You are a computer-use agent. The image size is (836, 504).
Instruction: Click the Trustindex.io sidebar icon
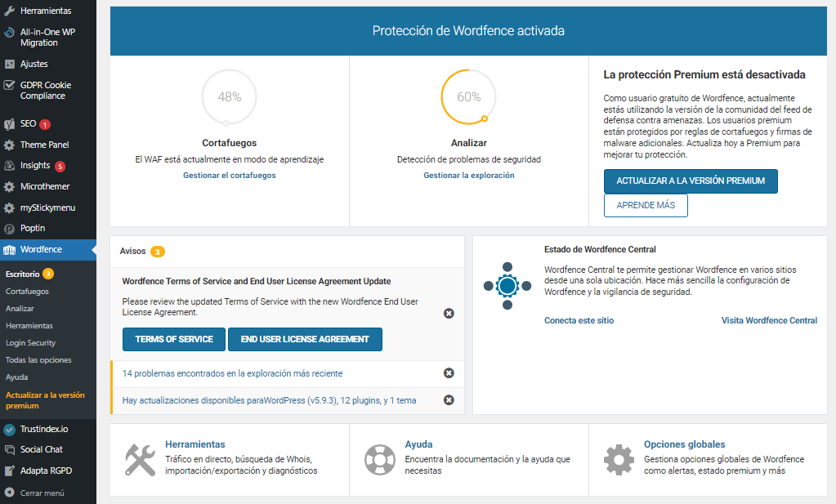point(7,429)
